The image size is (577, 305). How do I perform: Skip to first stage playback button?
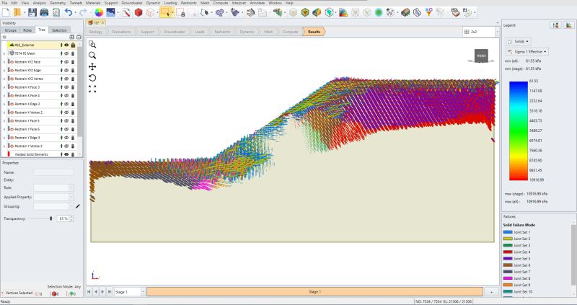click(x=89, y=292)
